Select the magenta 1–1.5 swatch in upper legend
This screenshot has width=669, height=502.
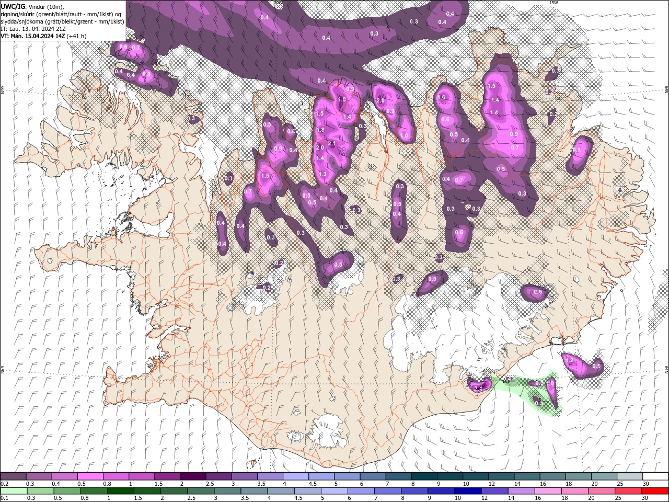pos(142,476)
